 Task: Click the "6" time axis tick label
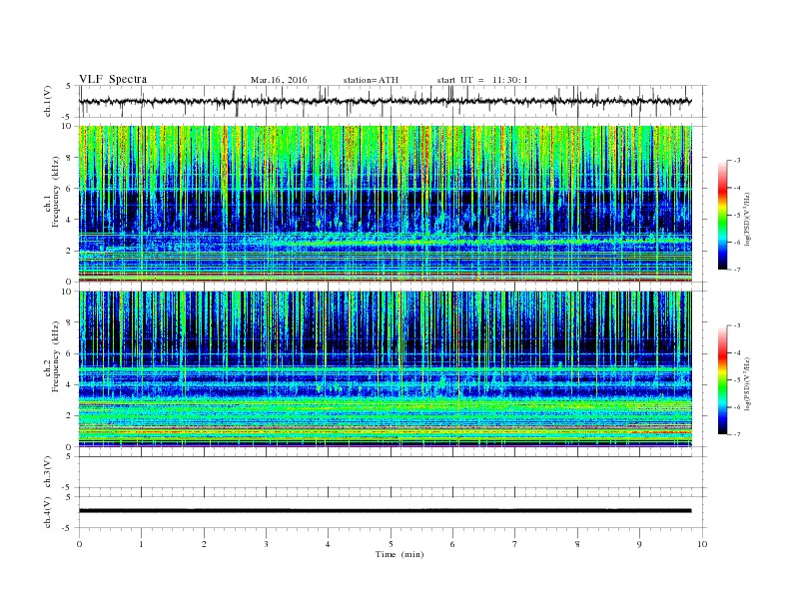[452, 544]
